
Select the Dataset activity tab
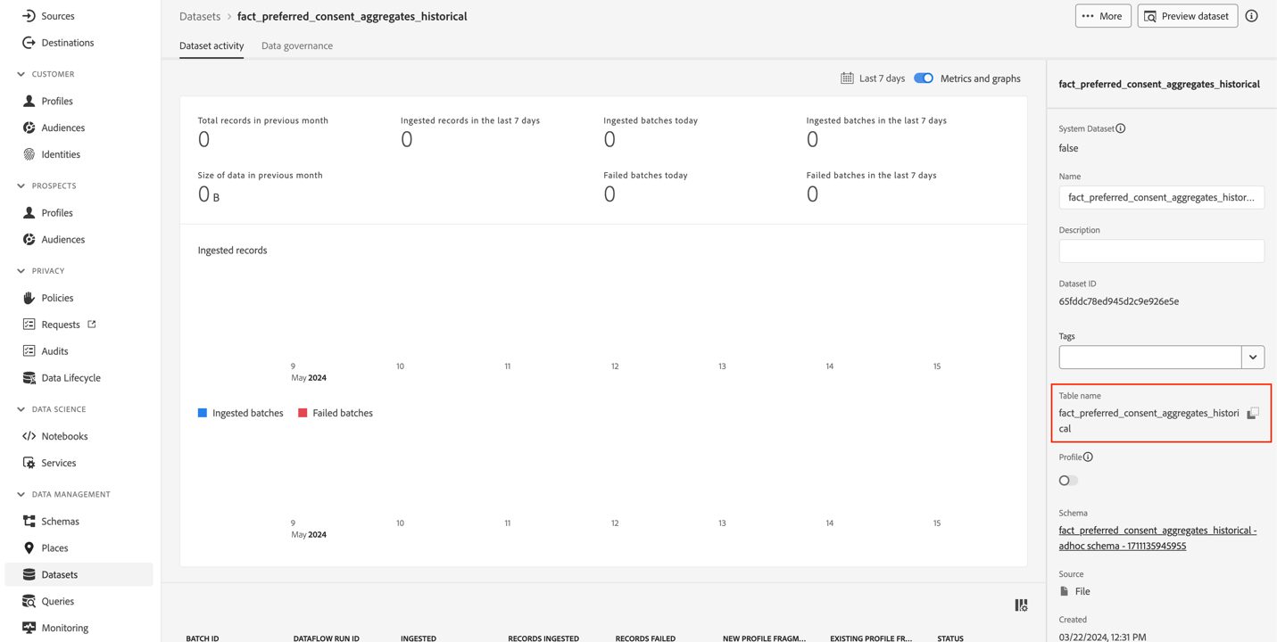point(211,45)
